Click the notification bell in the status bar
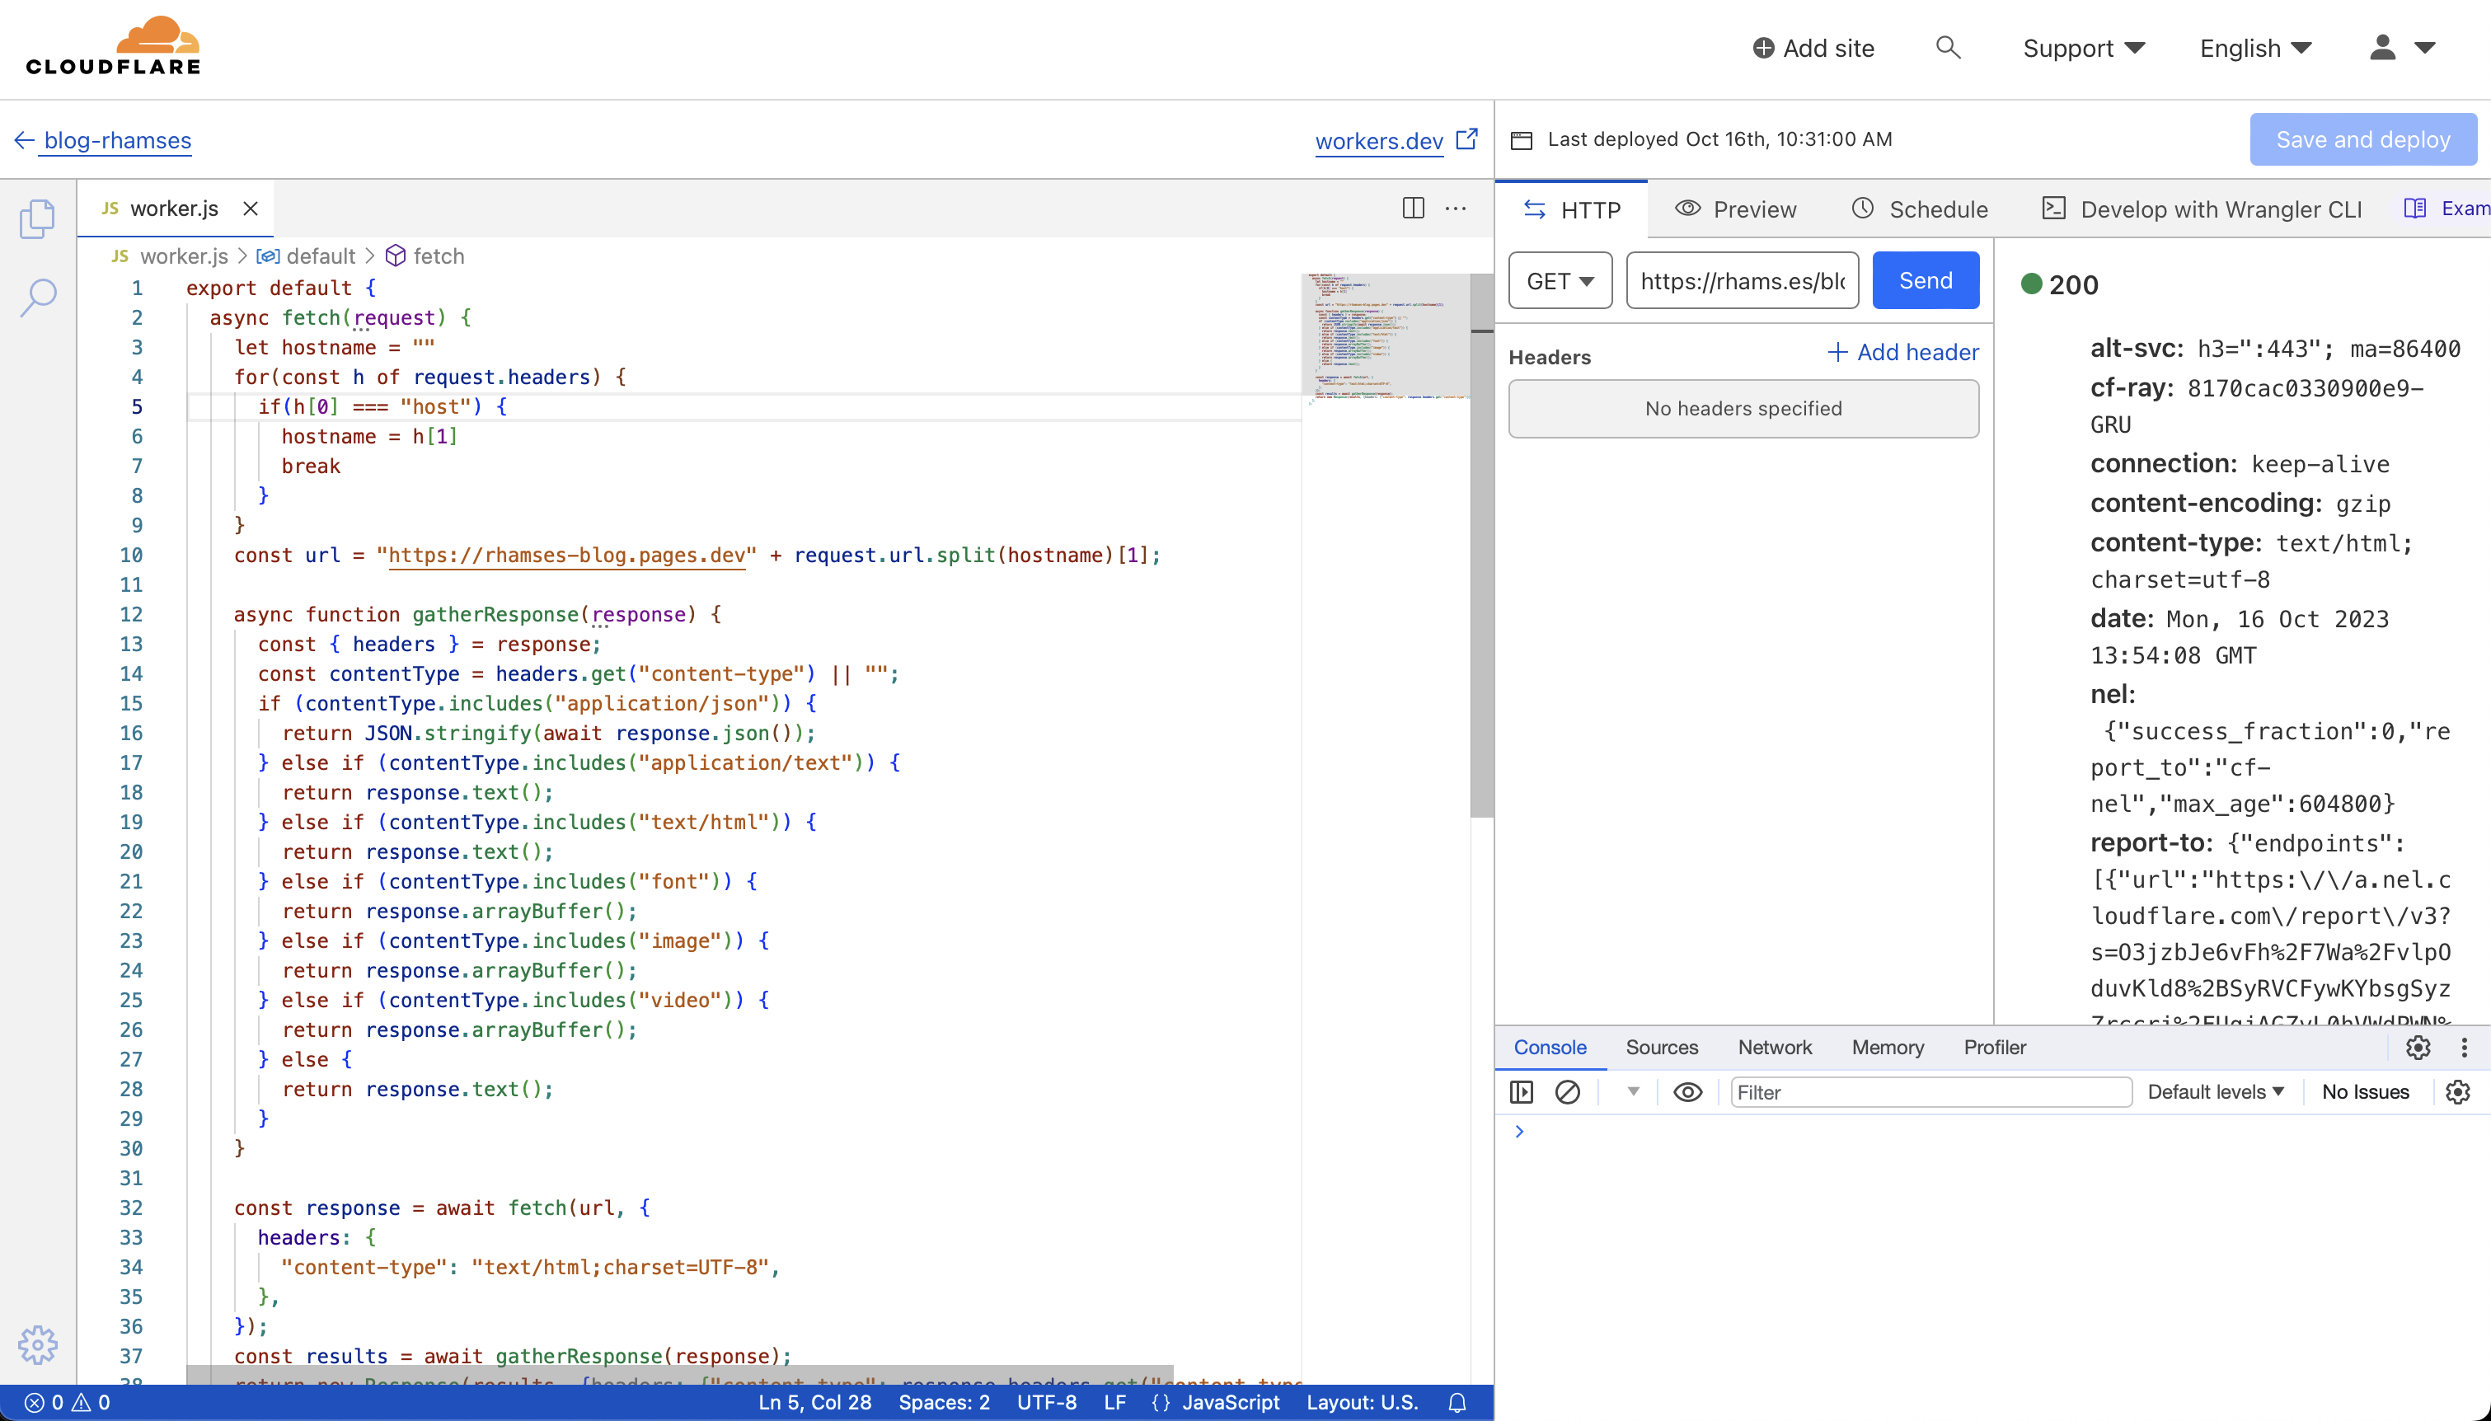Viewport: 2491px width, 1421px height. [x=1457, y=1403]
